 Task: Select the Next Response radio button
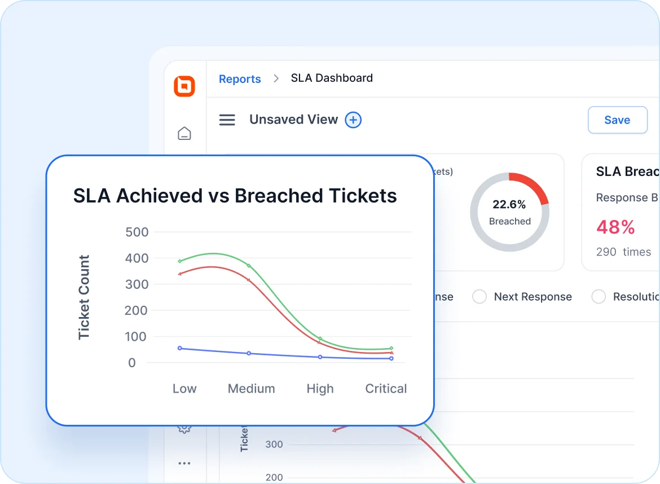(479, 296)
